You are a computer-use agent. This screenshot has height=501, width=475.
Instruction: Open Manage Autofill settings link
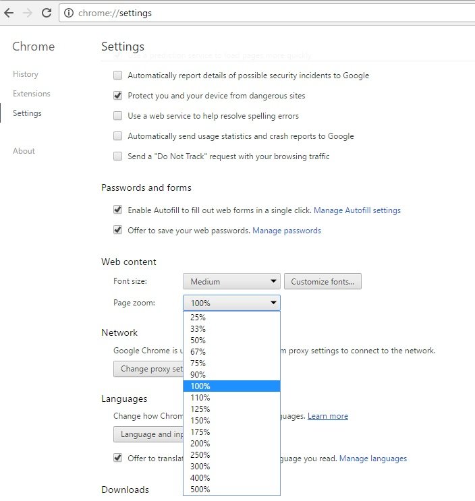(x=357, y=210)
